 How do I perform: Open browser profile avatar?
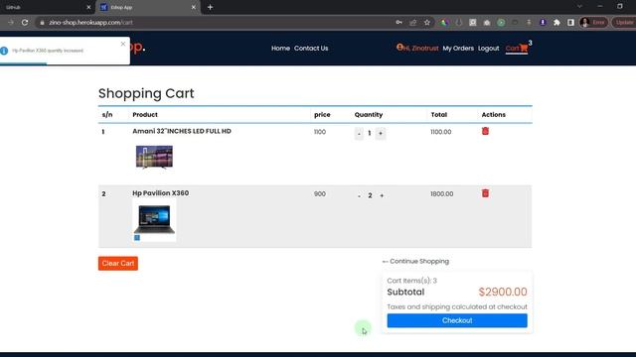pos(584,23)
